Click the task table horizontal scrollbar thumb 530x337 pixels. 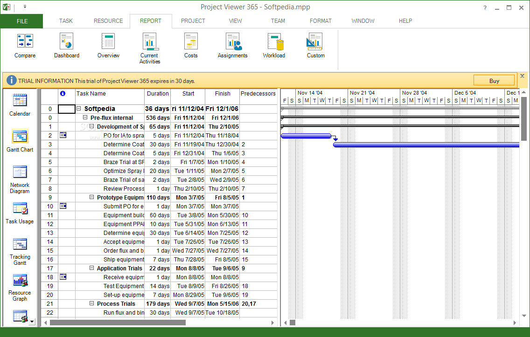click(x=118, y=323)
